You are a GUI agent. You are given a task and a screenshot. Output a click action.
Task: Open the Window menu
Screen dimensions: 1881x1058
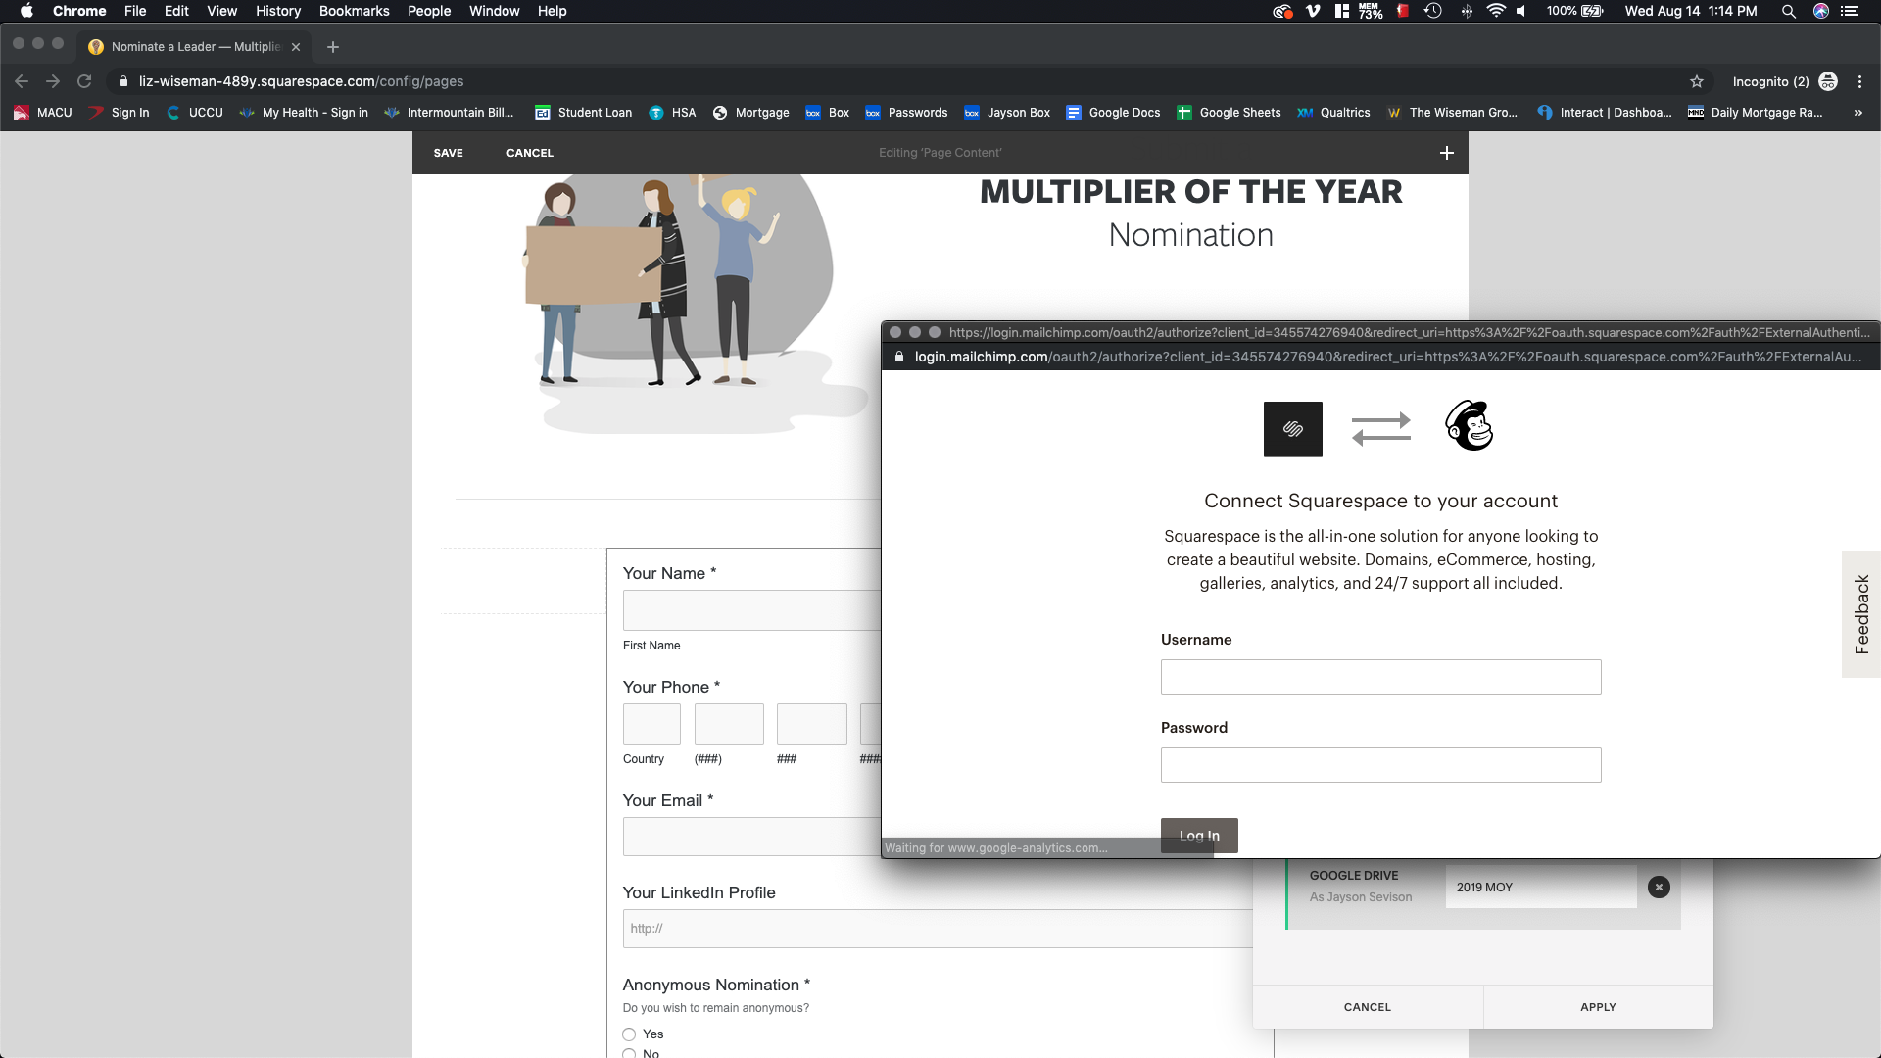pyautogui.click(x=494, y=11)
